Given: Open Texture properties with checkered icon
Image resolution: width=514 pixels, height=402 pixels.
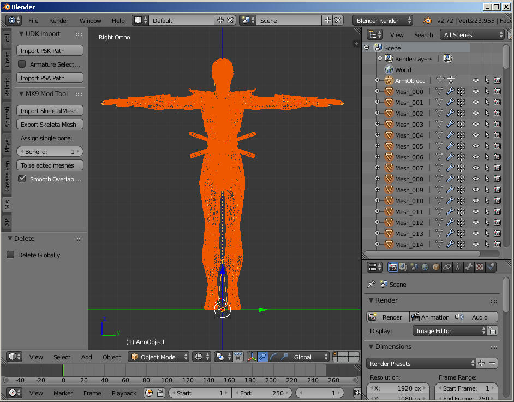Looking at the screenshot, I should [x=479, y=267].
